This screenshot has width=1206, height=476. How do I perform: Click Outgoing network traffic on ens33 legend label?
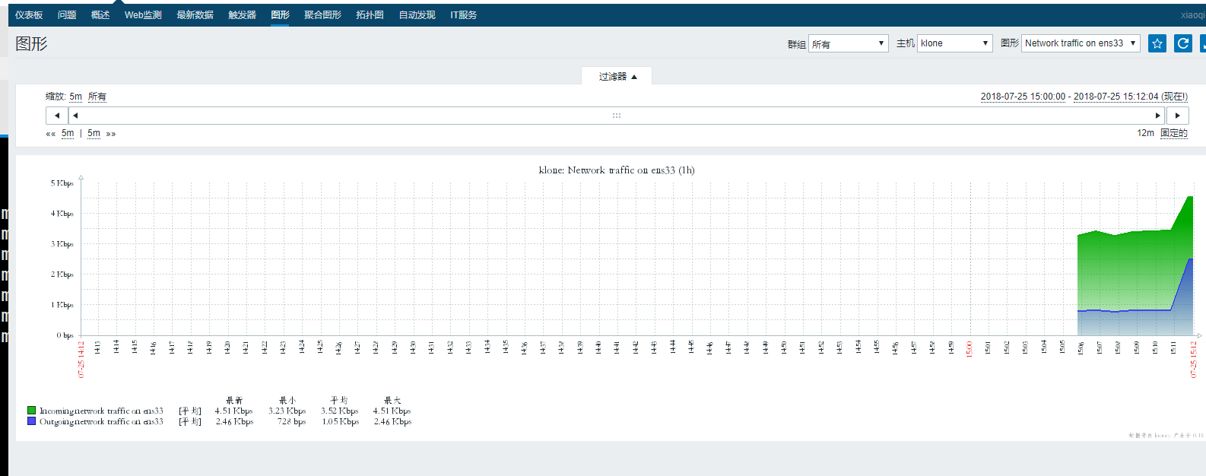pyautogui.click(x=101, y=421)
